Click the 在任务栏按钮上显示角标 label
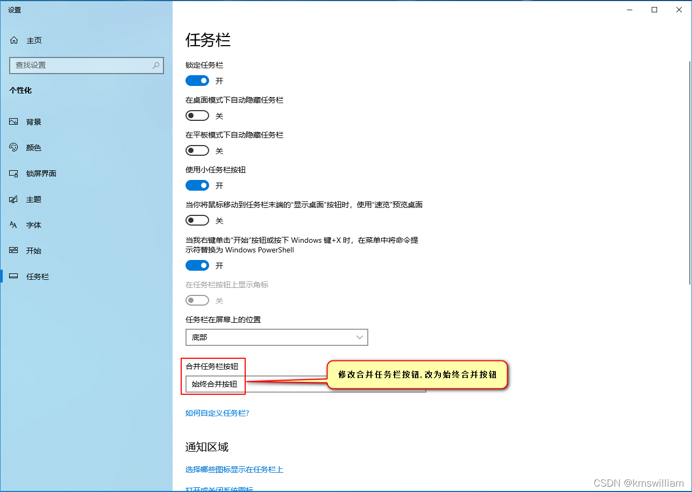 click(x=227, y=285)
